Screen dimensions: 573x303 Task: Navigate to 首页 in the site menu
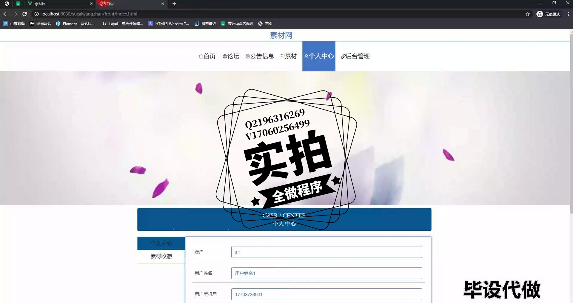207,56
